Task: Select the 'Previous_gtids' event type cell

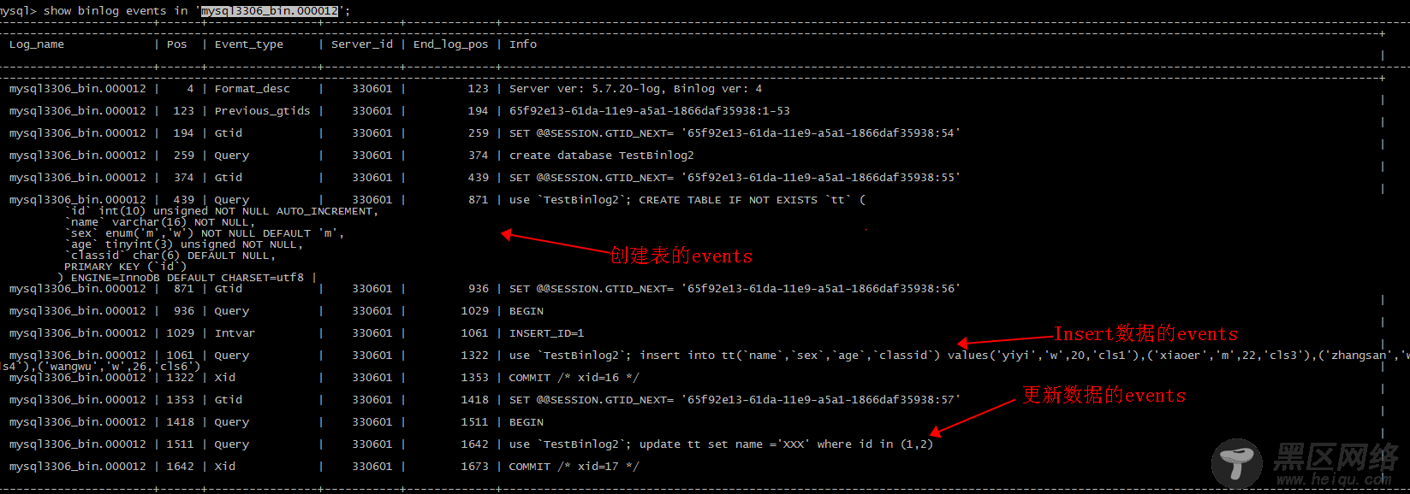Action: pos(263,111)
